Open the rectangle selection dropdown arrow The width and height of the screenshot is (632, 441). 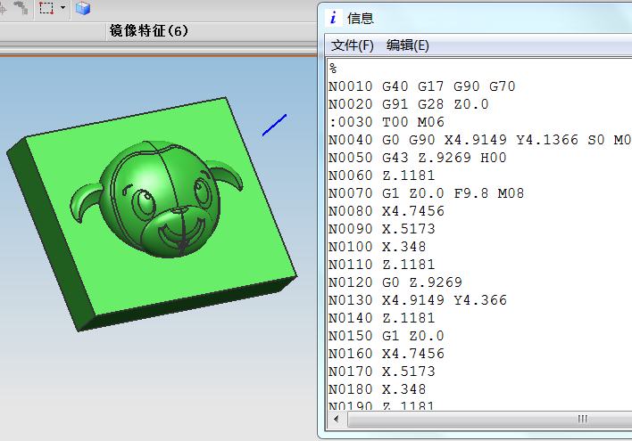(62, 8)
